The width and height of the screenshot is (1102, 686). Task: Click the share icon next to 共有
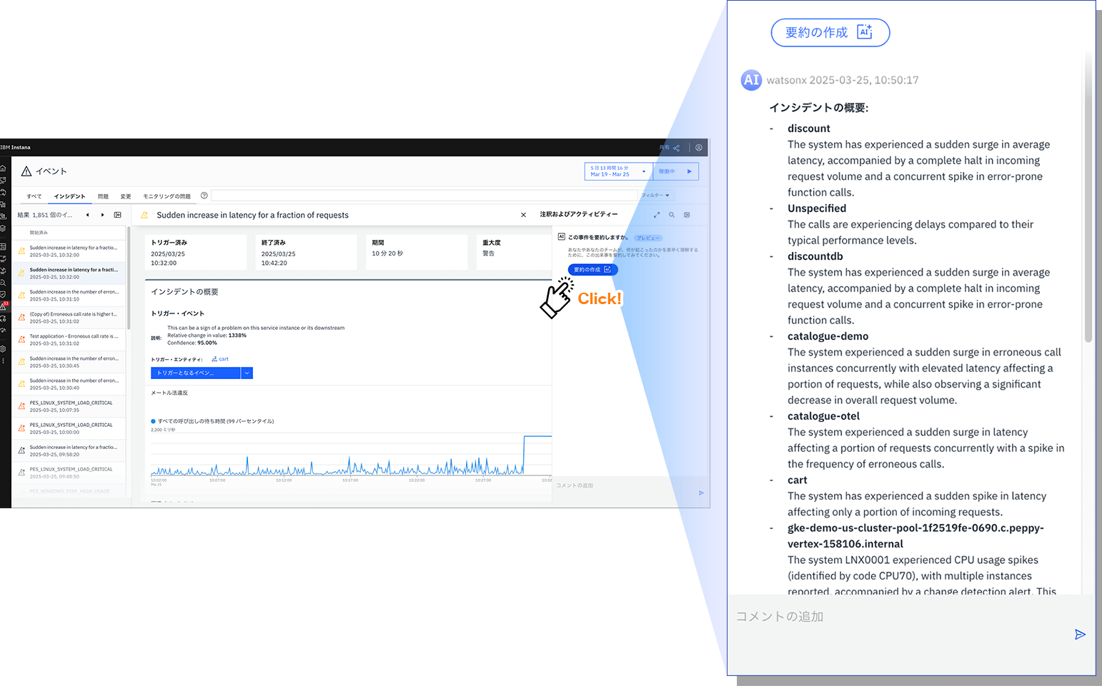[x=676, y=148]
